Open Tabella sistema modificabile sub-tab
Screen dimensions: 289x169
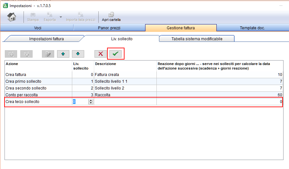click(x=197, y=39)
